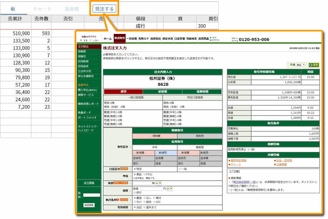Open 資産状況 navigation tab
328x219 pixels.
click(x=168, y=39)
